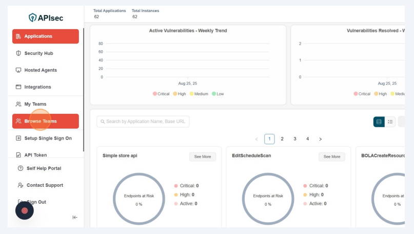
Task: Switch to list view layout
Action: tap(390, 122)
